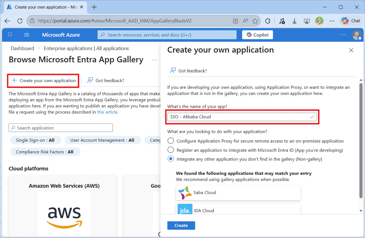Open the Azure portal hamburger menu

[27, 35]
